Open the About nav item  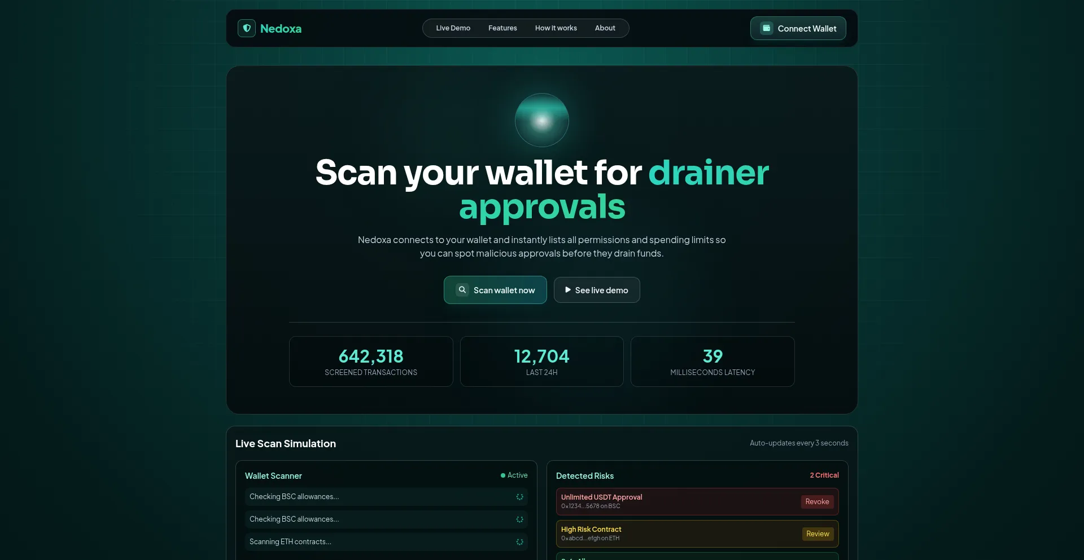605,28
